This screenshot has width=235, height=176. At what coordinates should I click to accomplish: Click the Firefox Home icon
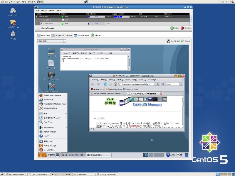(x=115, y=84)
